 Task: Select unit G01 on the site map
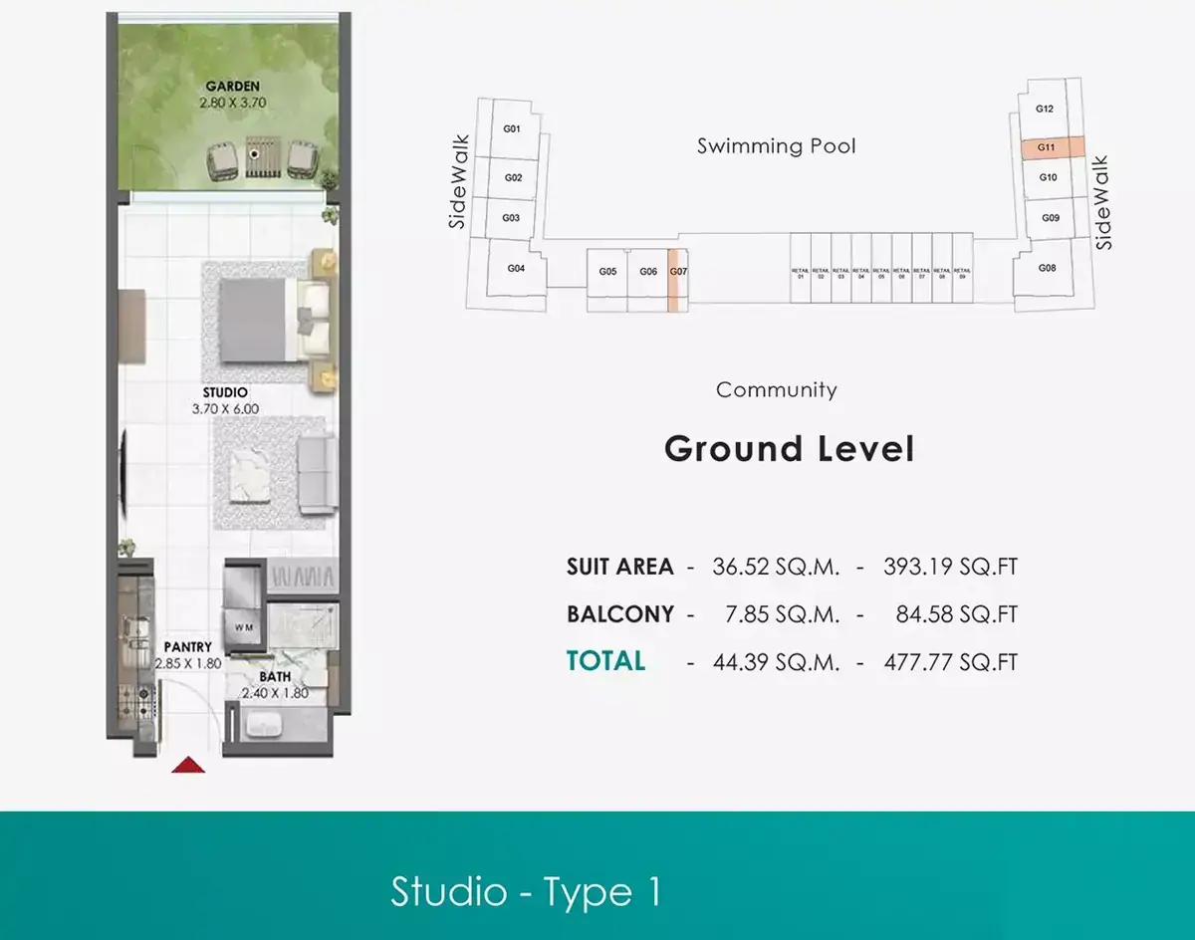click(513, 128)
